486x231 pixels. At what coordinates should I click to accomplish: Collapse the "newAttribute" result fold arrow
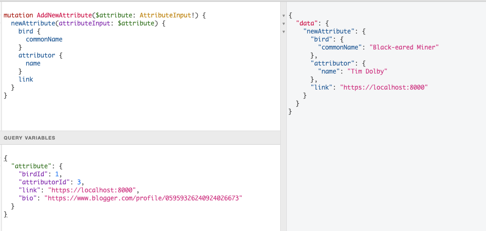[283, 32]
